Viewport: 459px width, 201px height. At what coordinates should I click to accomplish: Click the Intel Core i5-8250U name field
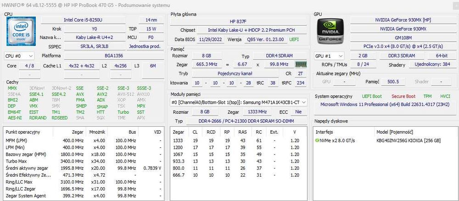click(x=83, y=20)
